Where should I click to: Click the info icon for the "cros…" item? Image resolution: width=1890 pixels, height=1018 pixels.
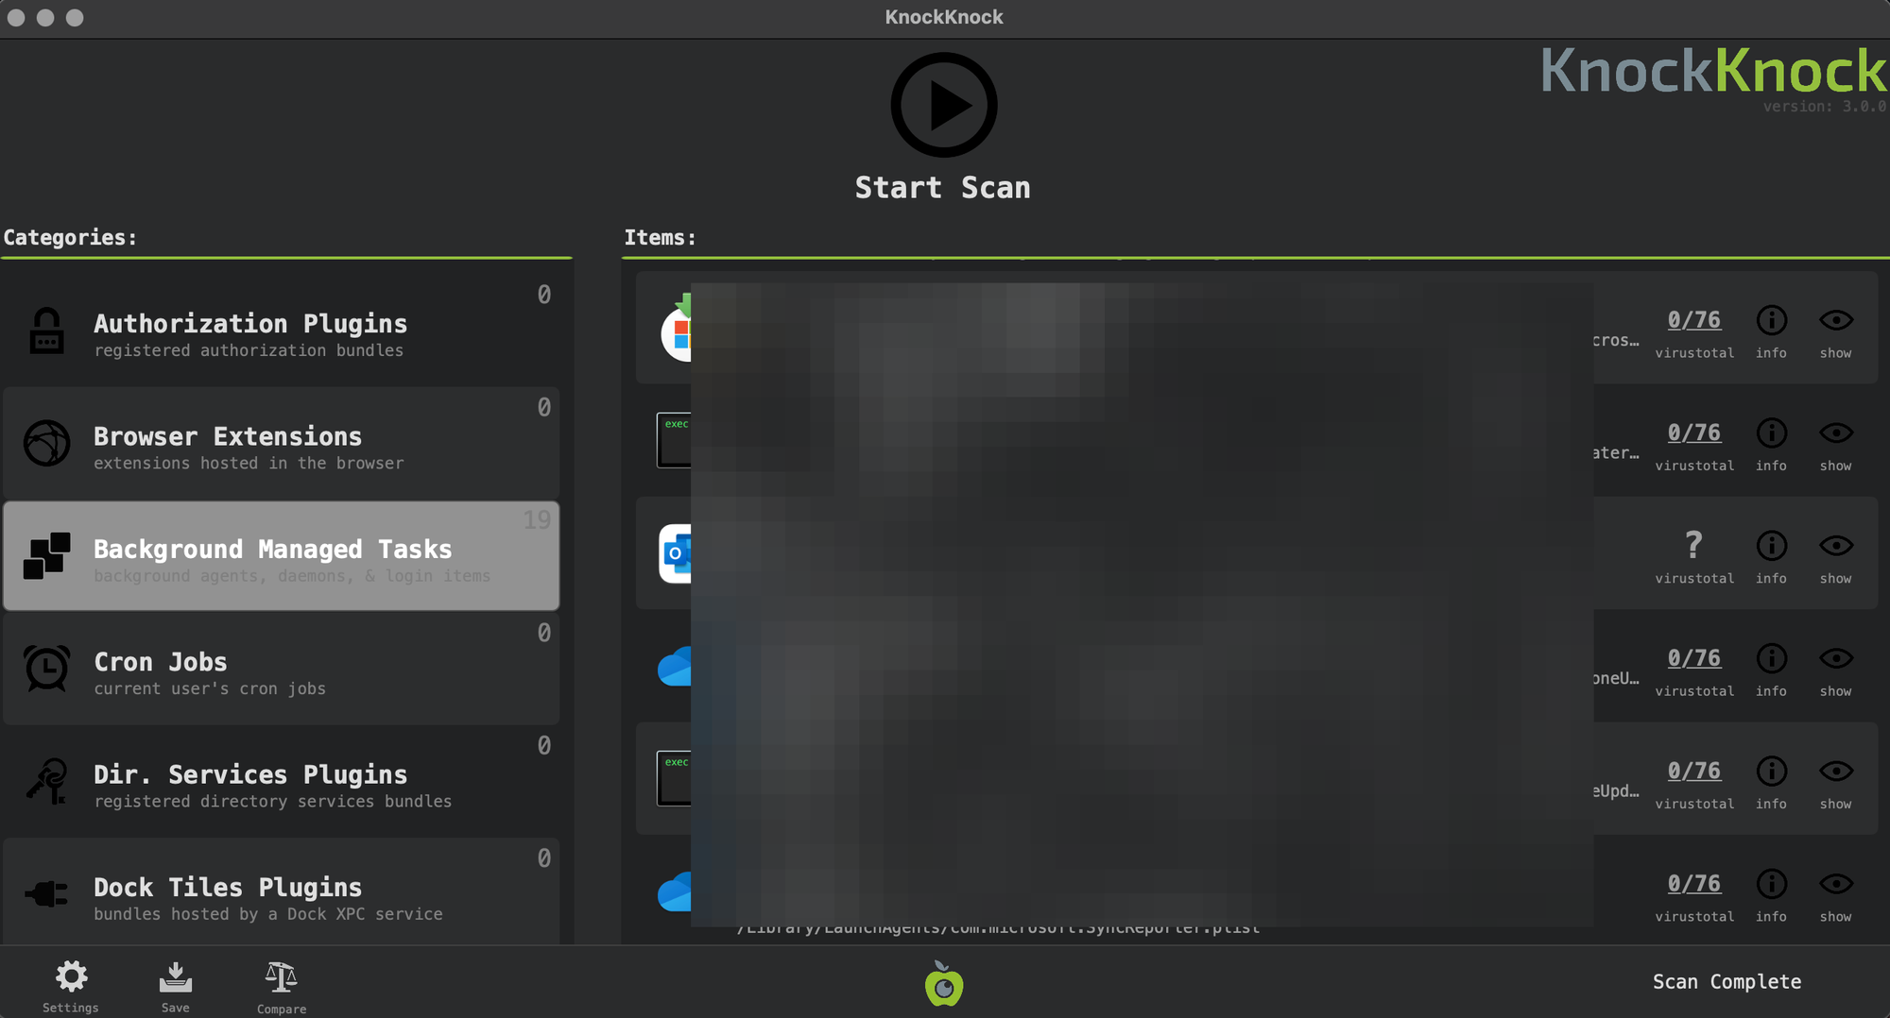(x=1772, y=320)
